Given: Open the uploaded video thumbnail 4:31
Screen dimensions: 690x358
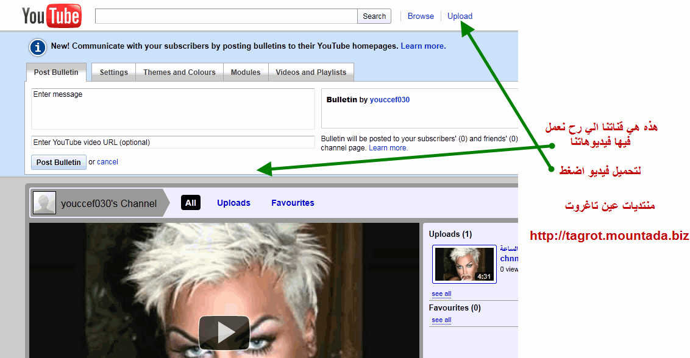Looking at the screenshot, I should (x=464, y=264).
